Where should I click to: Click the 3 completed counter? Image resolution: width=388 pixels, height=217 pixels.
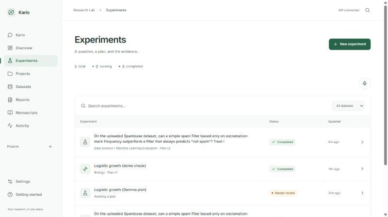[x=130, y=66]
